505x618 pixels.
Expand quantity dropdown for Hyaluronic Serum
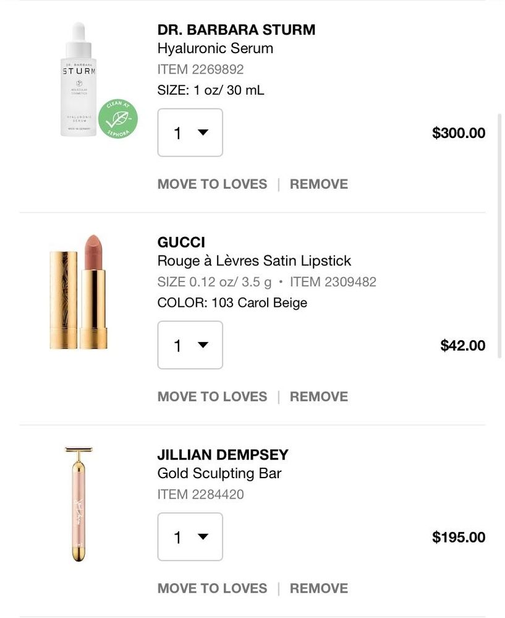click(190, 132)
